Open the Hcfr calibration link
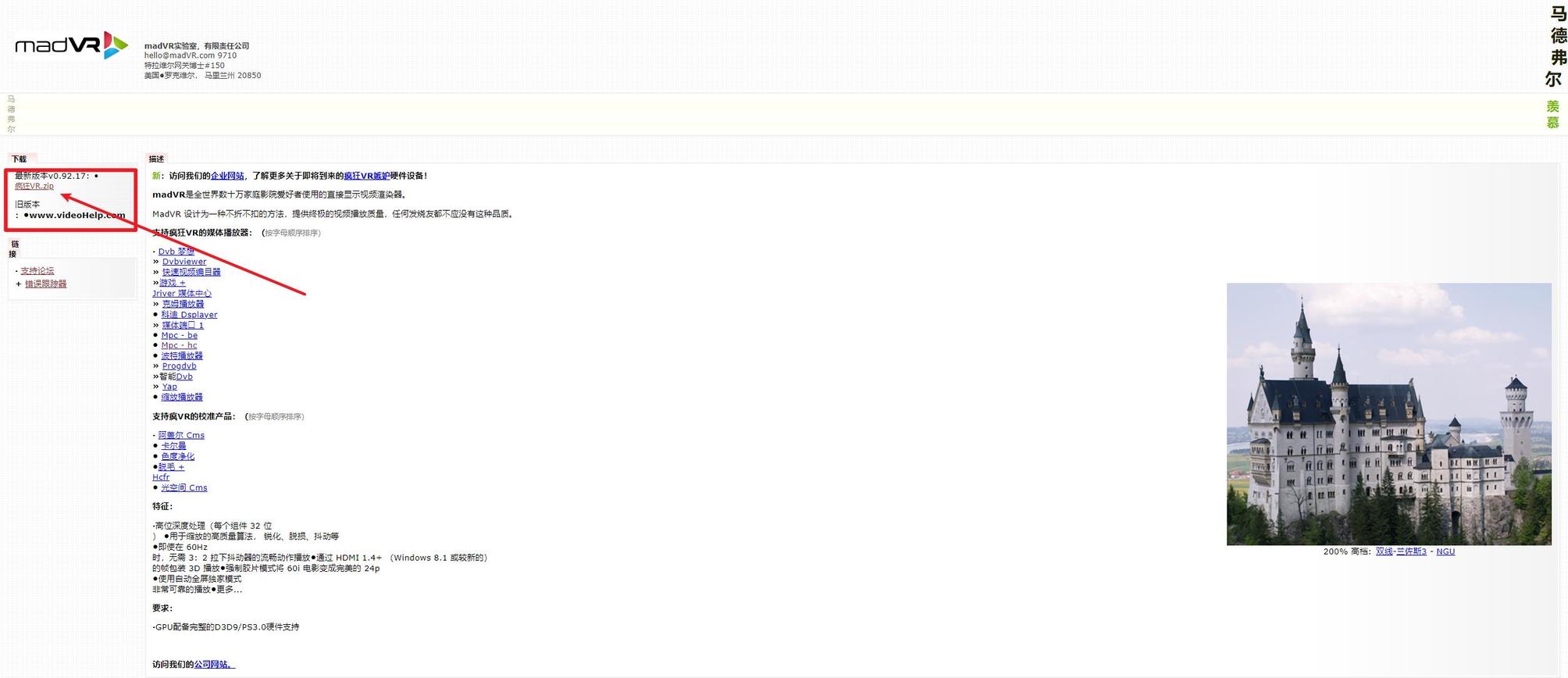 [161, 477]
